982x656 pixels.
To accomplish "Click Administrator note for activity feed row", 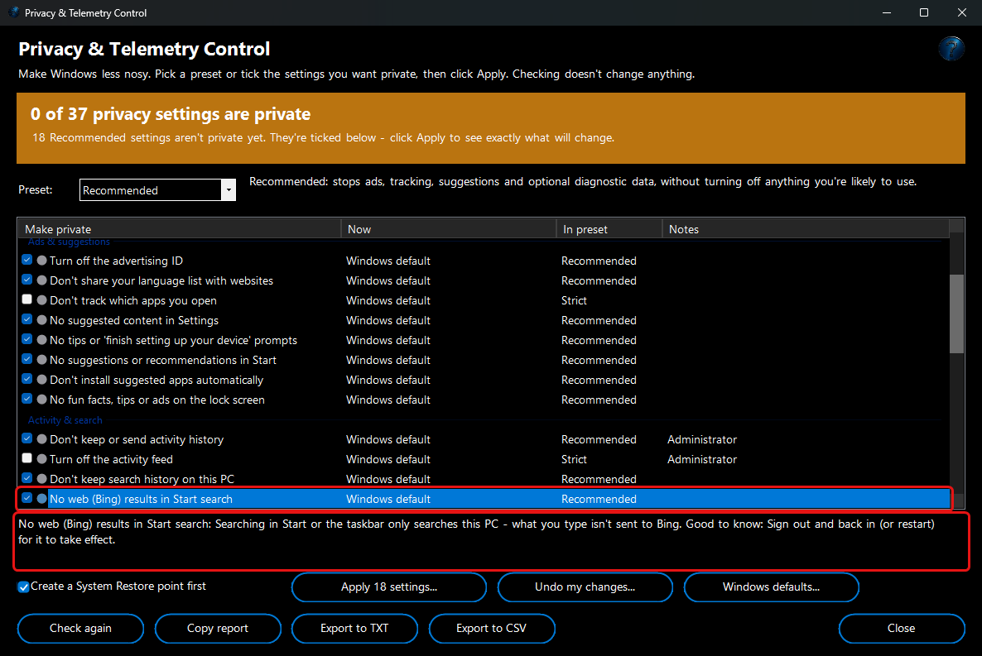I will click(702, 459).
